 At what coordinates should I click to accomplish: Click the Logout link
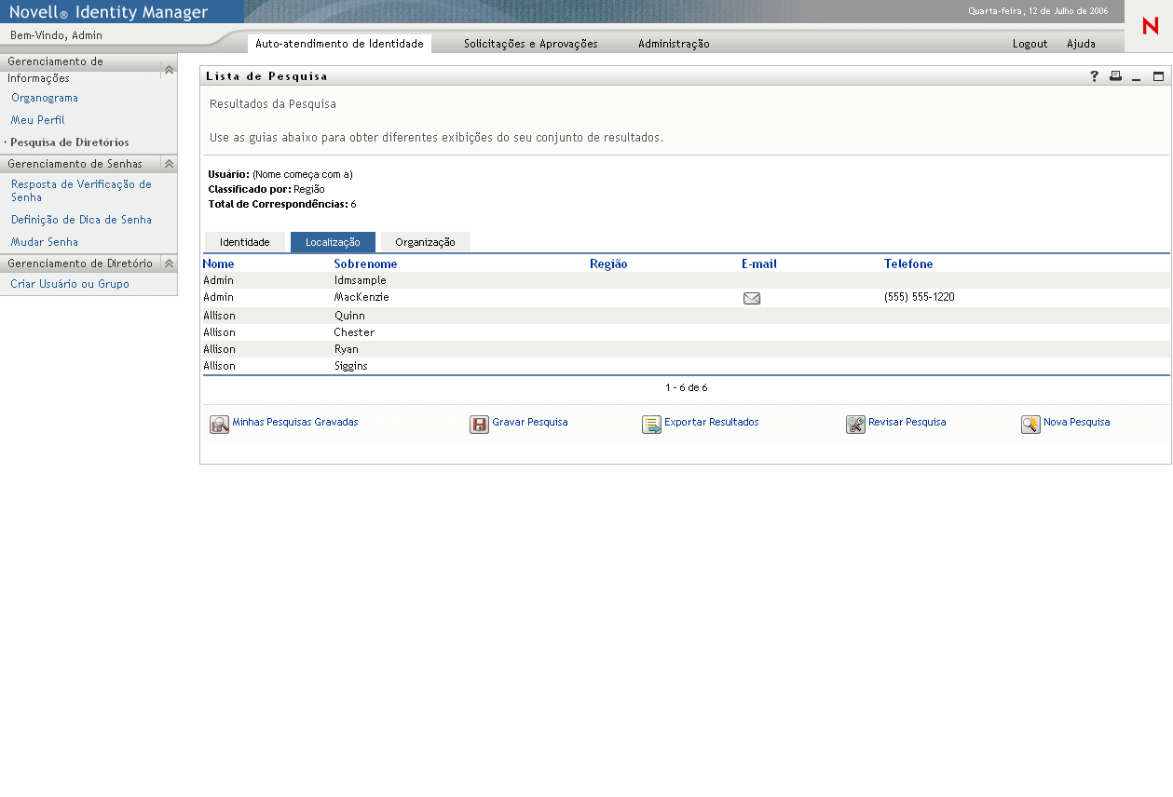(x=1030, y=44)
